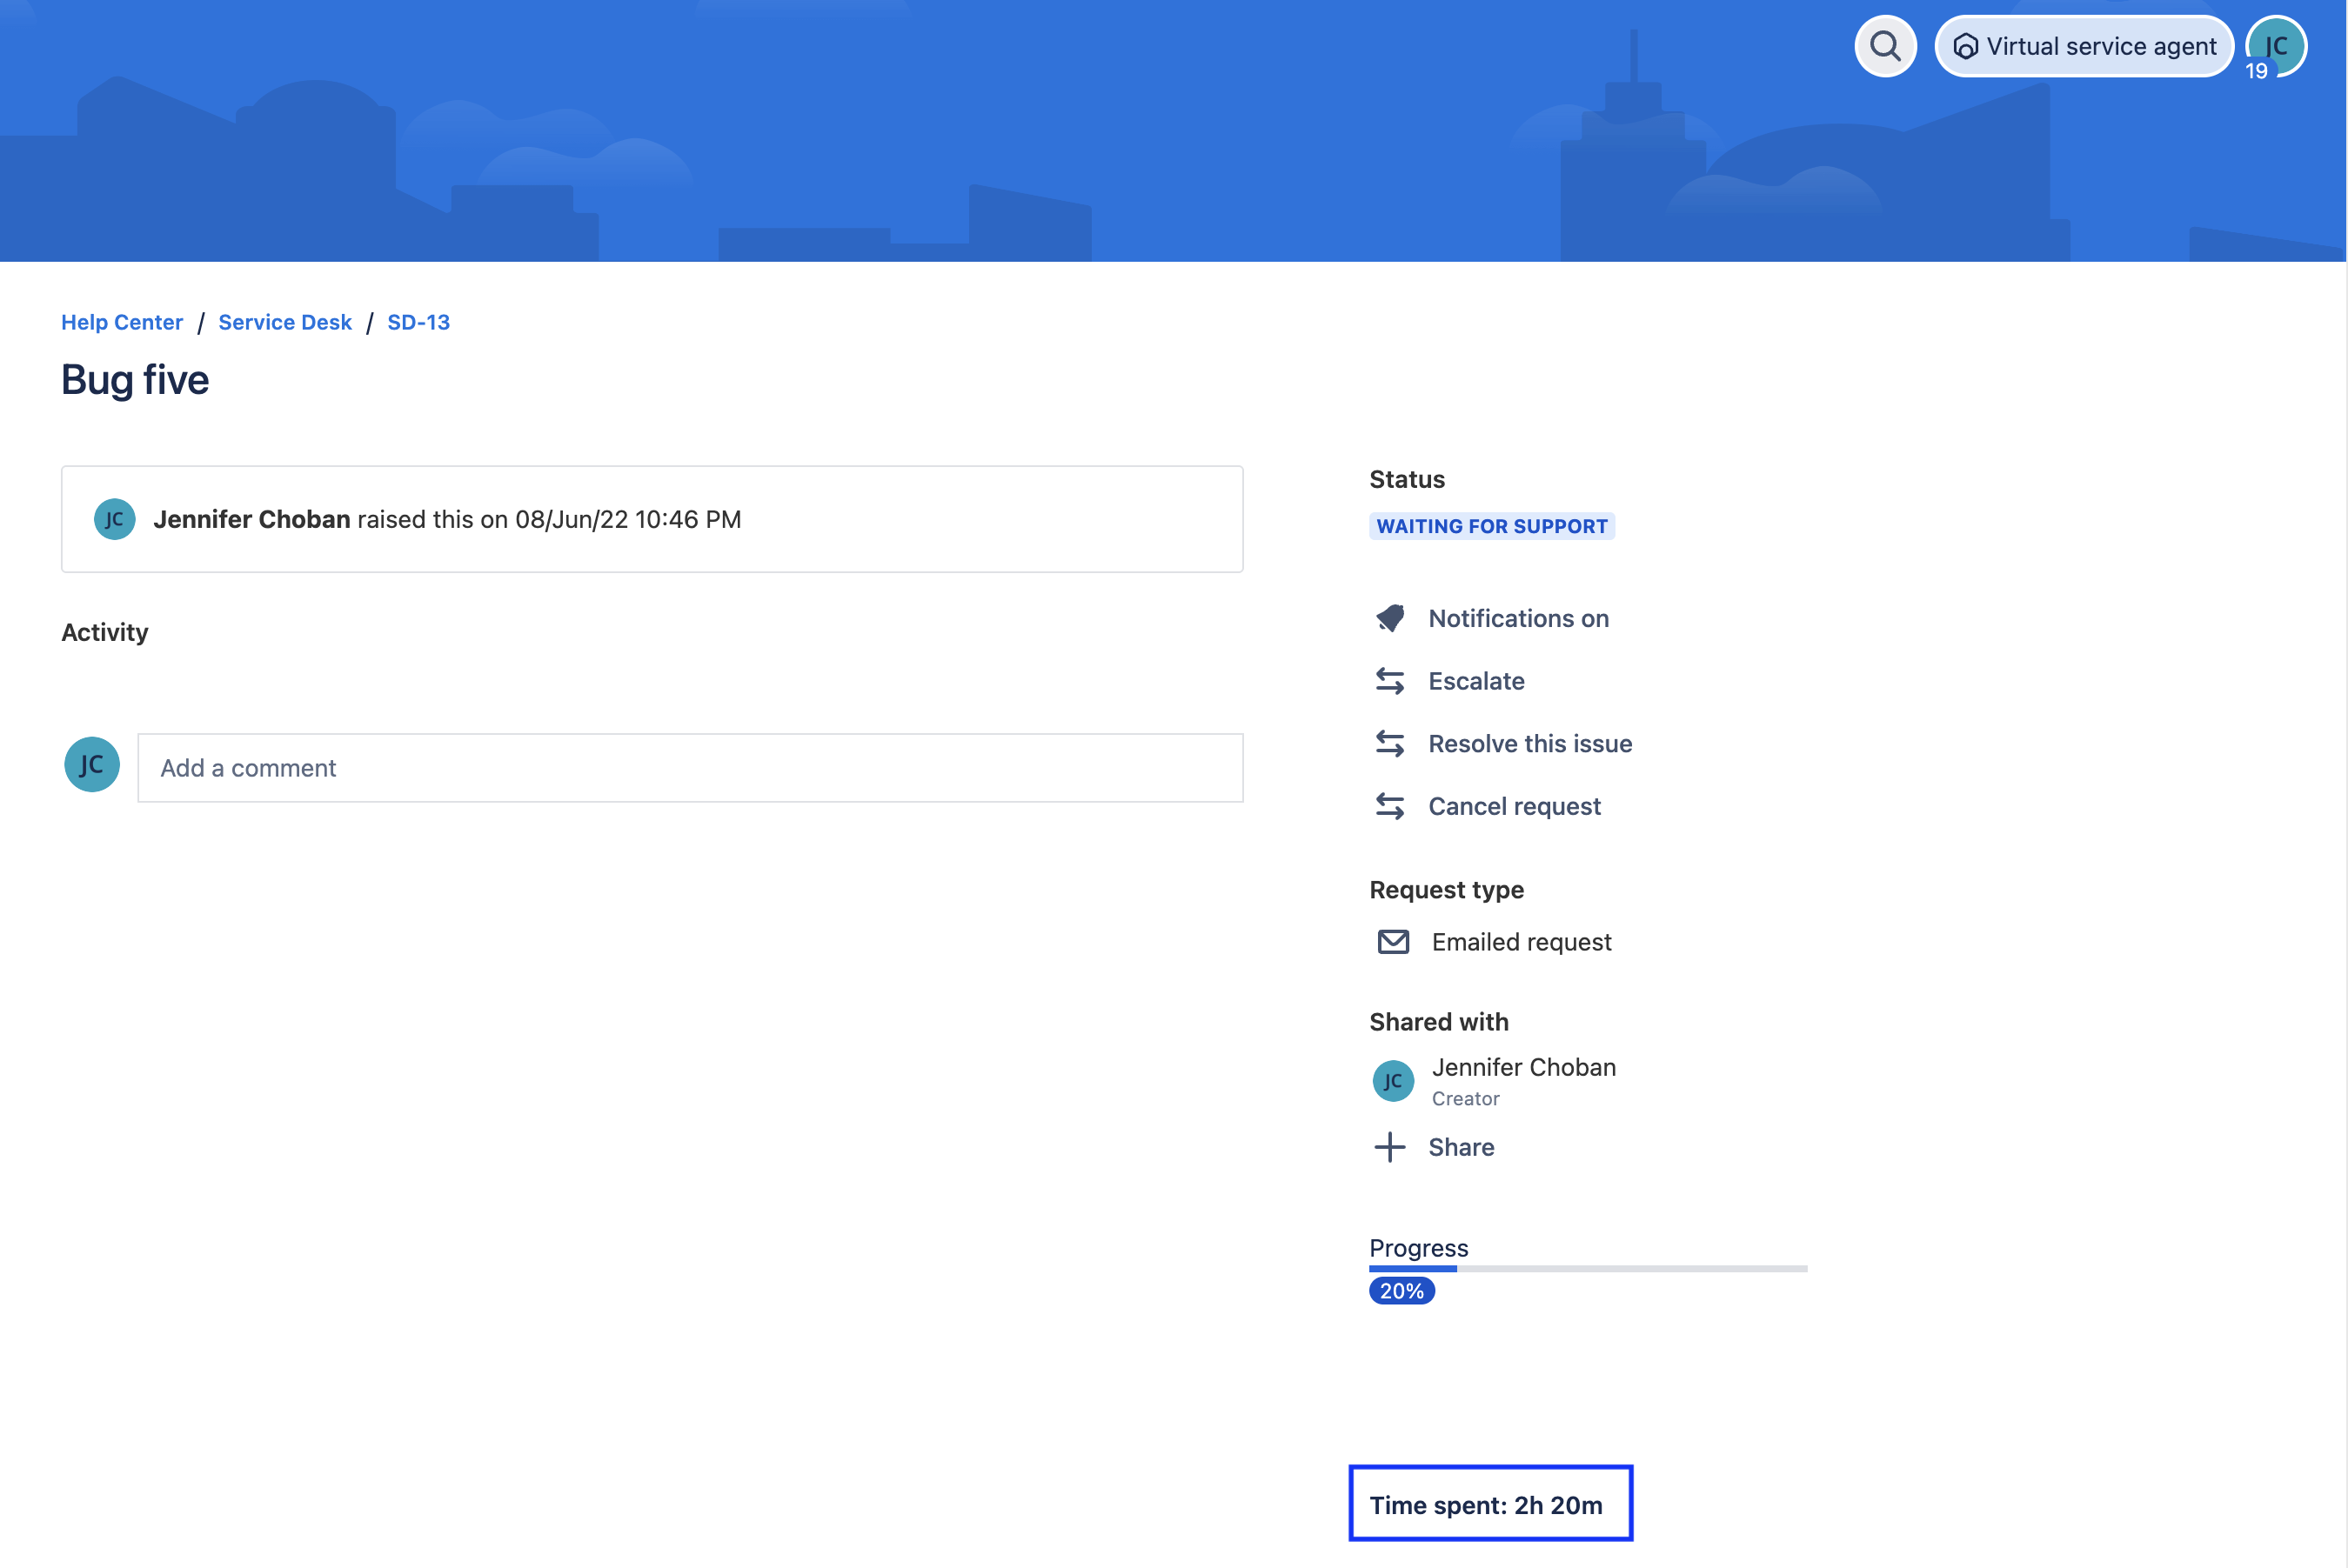The width and height of the screenshot is (2348, 1568).
Task: Click the Cancel request arrows icon
Action: [1389, 806]
